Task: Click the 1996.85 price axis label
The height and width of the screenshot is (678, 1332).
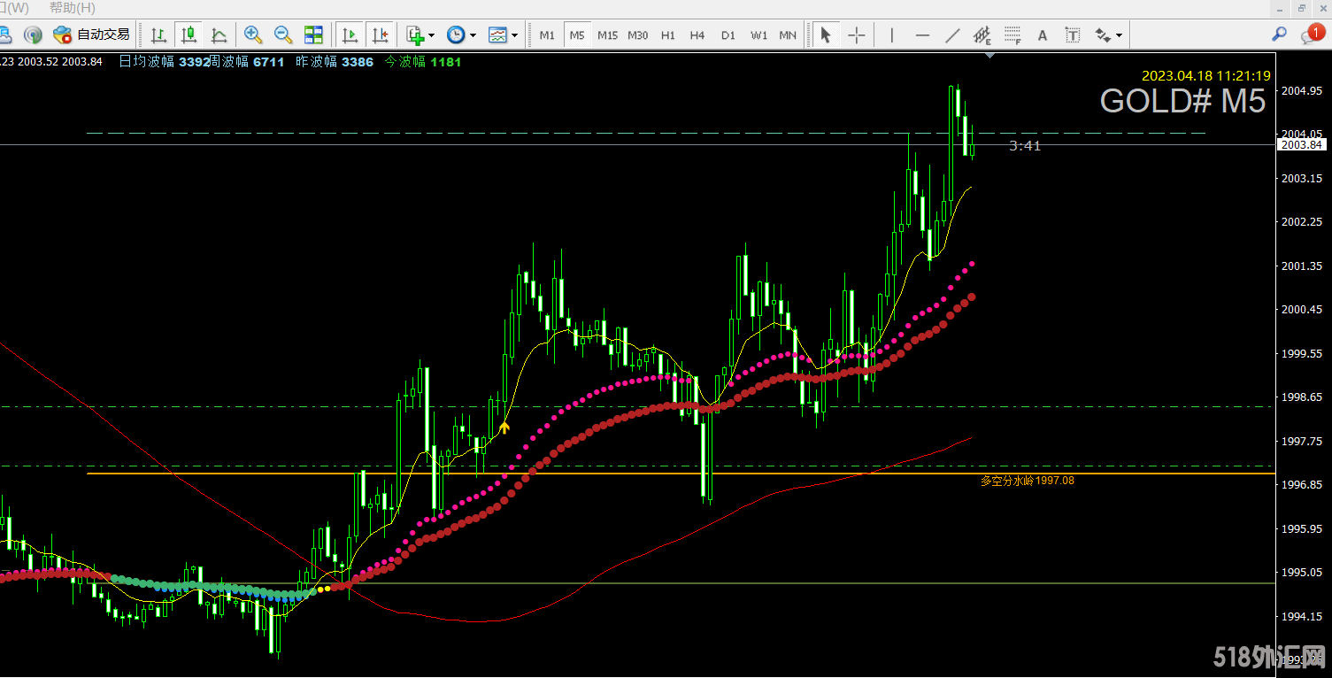Action: [1301, 485]
